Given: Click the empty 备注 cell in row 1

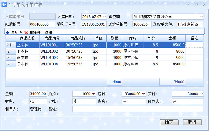Looking at the screenshot, I should 194,45.
